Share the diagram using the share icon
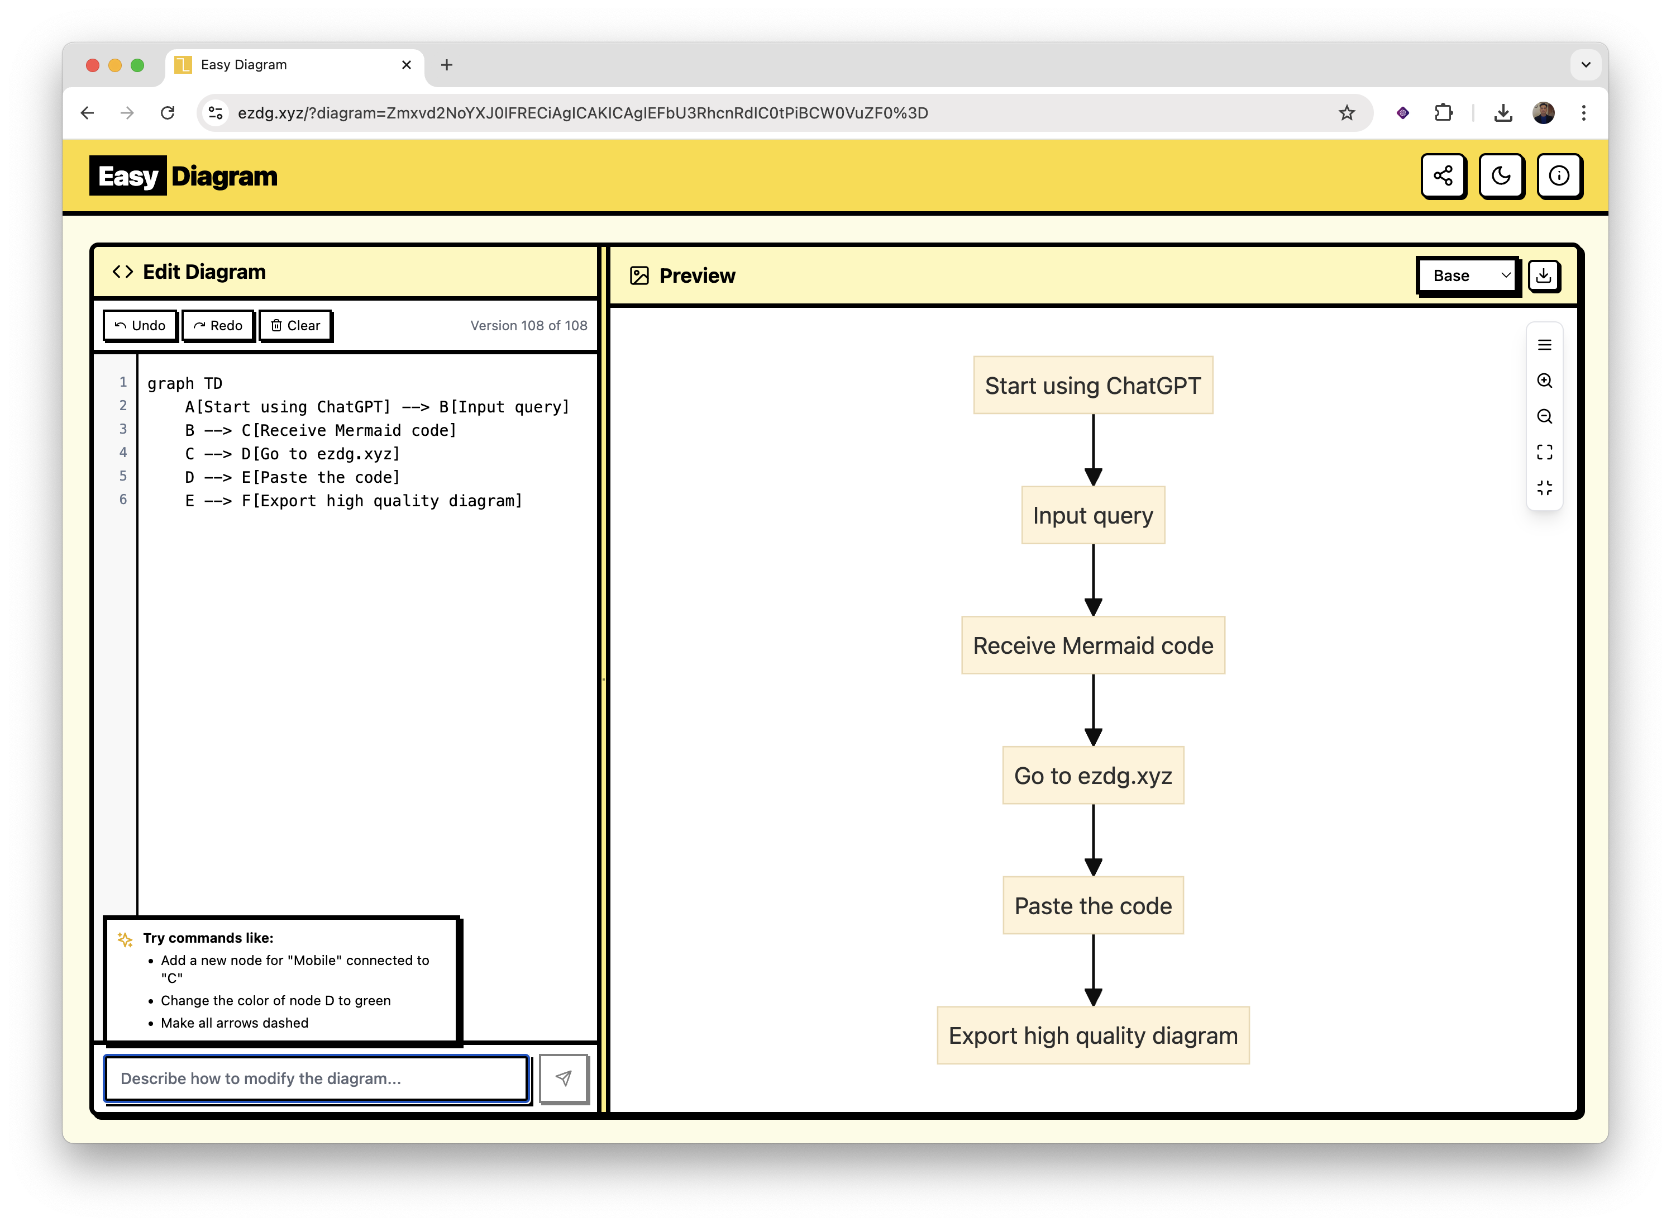1671x1226 pixels. tap(1442, 176)
